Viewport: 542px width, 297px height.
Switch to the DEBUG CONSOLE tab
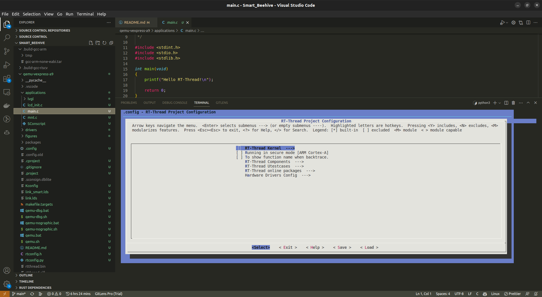[175, 103]
